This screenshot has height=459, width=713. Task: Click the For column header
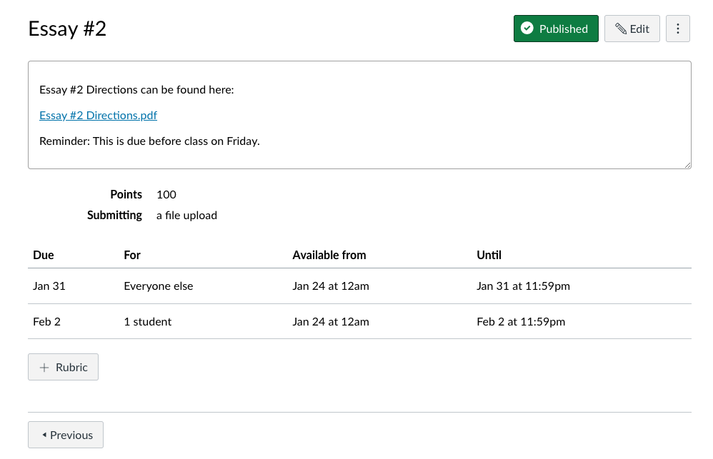coord(132,255)
